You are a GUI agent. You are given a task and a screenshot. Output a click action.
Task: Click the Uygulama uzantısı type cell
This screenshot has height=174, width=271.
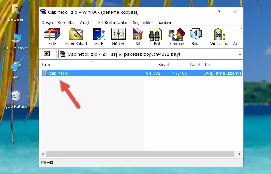click(222, 73)
